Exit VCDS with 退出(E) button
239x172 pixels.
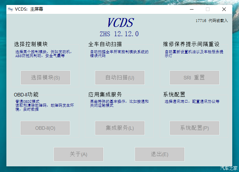click(160, 154)
